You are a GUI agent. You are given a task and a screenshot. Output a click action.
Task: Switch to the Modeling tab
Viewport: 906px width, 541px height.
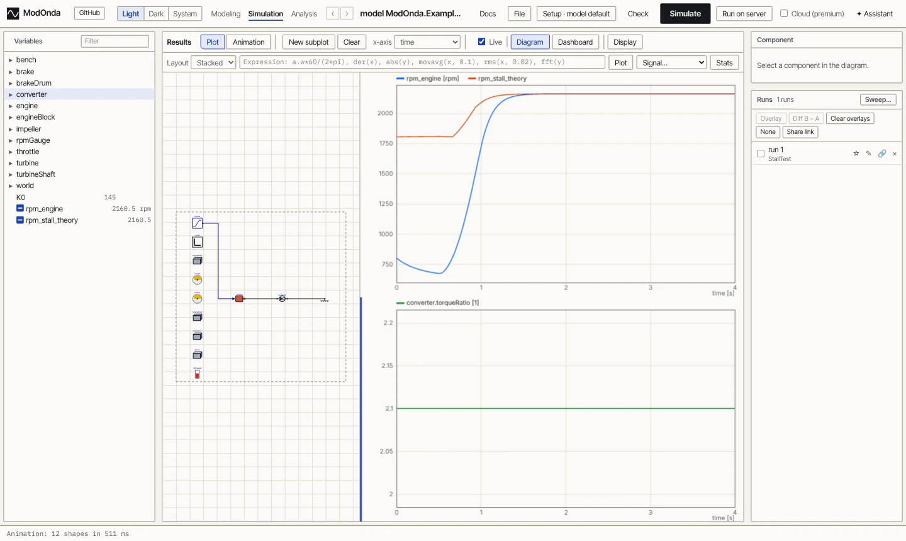pos(226,14)
